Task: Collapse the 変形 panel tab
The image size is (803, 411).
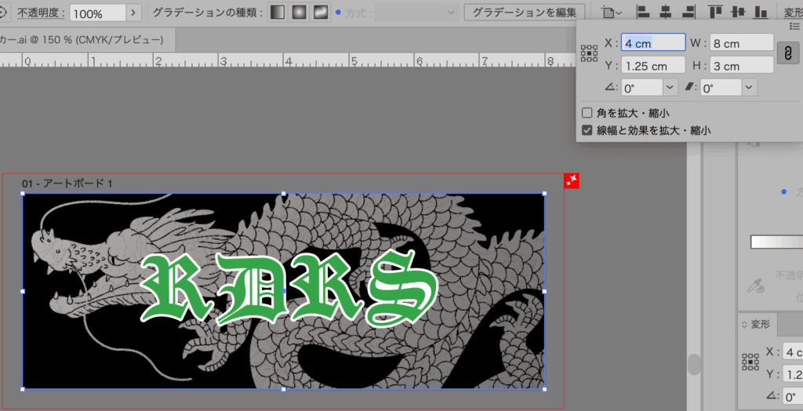Action: pos(759,324)
